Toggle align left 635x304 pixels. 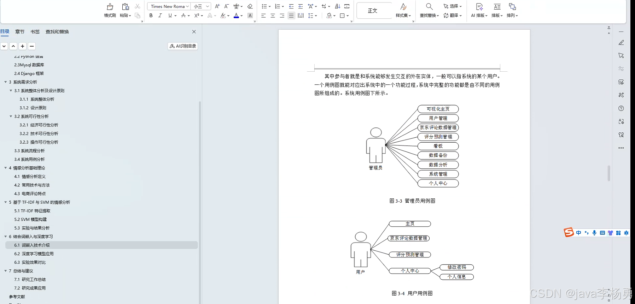tap(263, 16)
